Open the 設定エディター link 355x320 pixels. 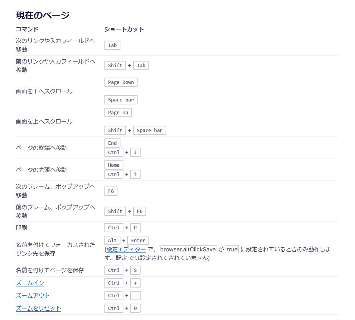tap(126, 250)
